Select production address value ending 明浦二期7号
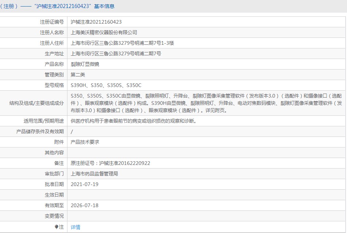This screenshot has width=347, height=233. tap(116, 54)
